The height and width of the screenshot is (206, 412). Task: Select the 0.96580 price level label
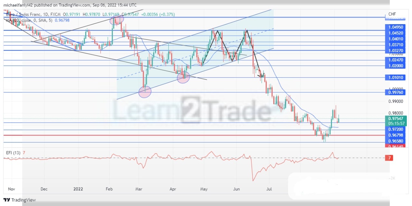tap(395, 141)
